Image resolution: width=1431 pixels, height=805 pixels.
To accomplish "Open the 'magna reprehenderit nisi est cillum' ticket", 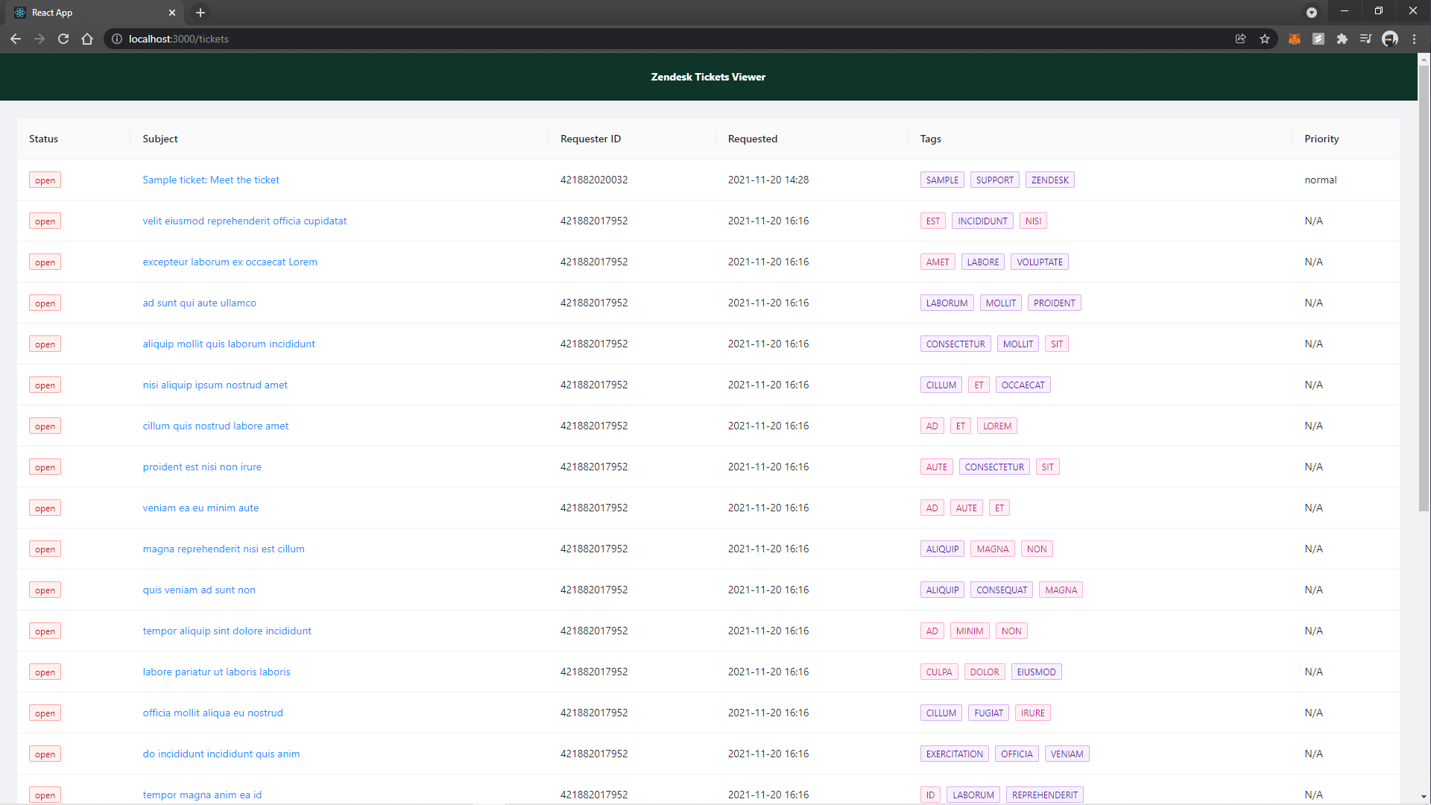I will [223, 549].
